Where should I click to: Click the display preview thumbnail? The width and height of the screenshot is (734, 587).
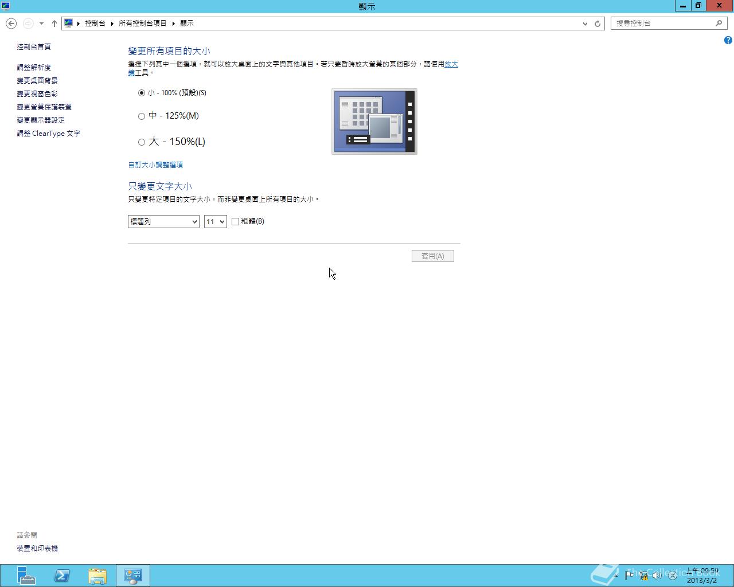(374, 122)
